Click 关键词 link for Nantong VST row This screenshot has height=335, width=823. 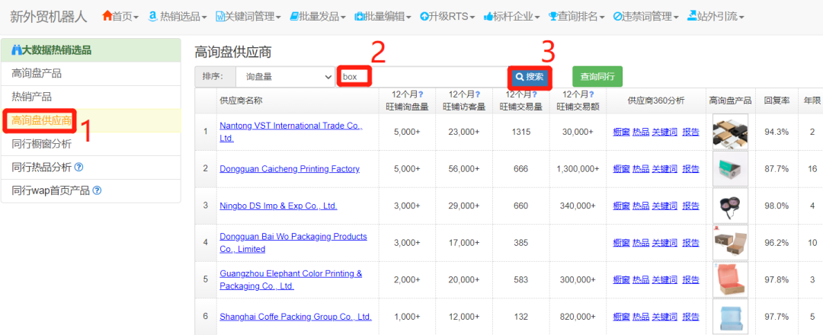point(664,132)
